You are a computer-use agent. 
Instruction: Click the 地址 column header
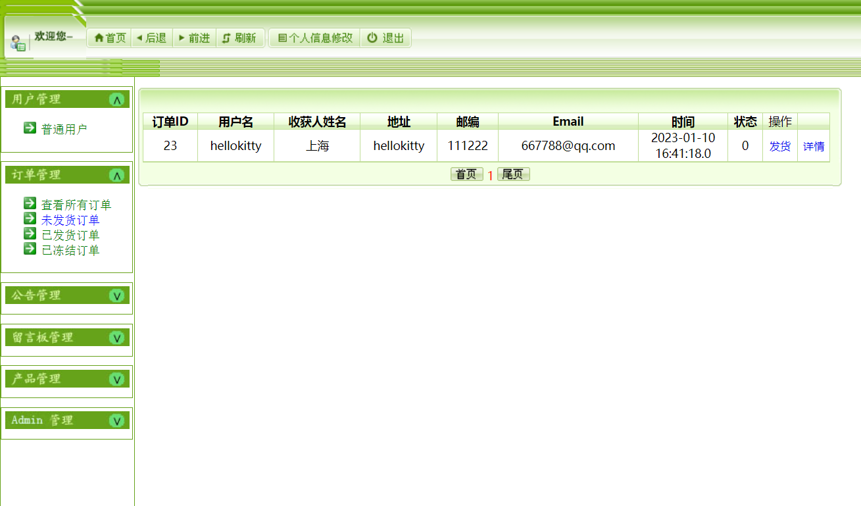(399, 122)
